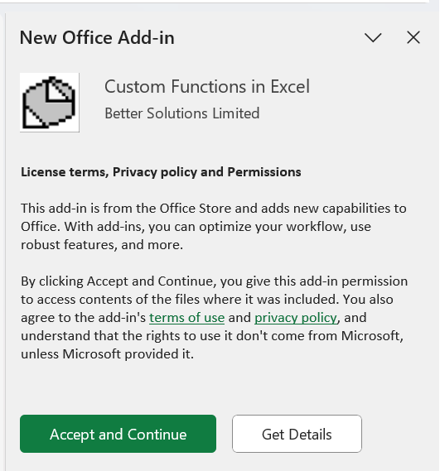
Task: Open the task pane options chevron menu
Action: coord(373,38)
